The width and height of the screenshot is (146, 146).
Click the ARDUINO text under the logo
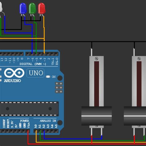(x=12, y=81)
